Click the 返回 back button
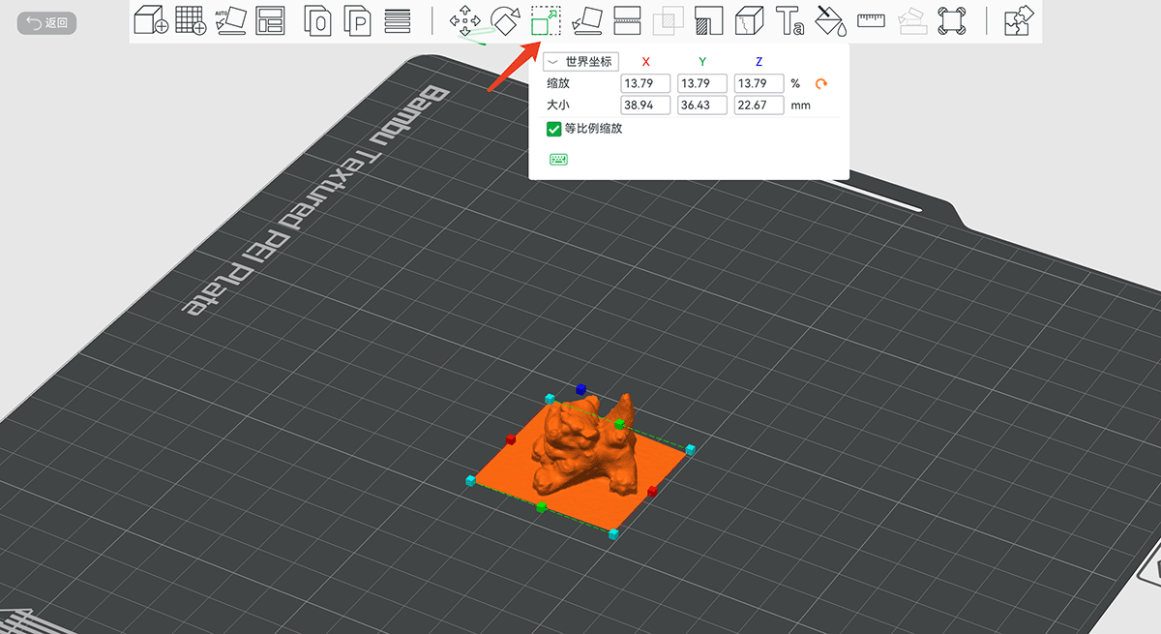The image size is (1161, 634). [47, 22]
